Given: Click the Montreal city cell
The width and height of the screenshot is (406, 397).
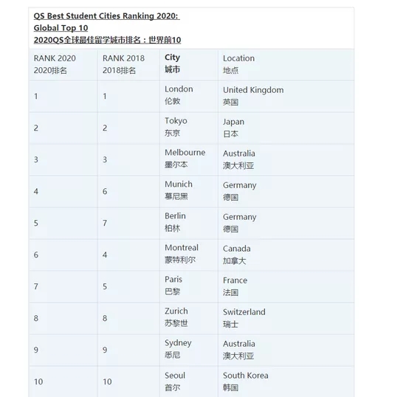Looking at the screenshot, I should [189, 255].
